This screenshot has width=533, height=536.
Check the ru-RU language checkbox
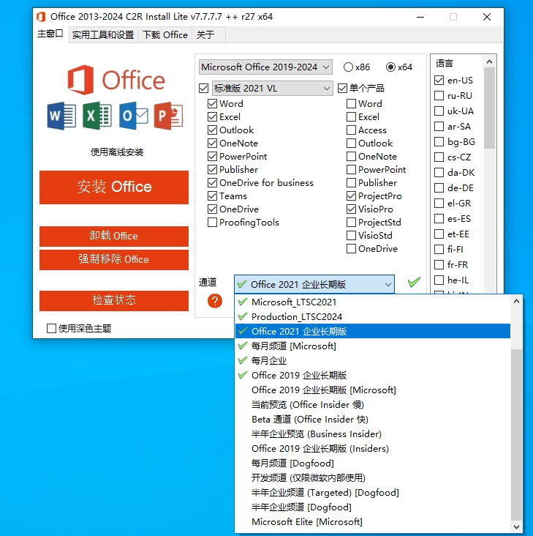pos(439,96)
